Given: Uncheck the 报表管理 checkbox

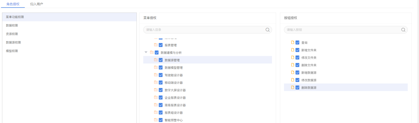Looking at the screenshot, I should point(161,45).
